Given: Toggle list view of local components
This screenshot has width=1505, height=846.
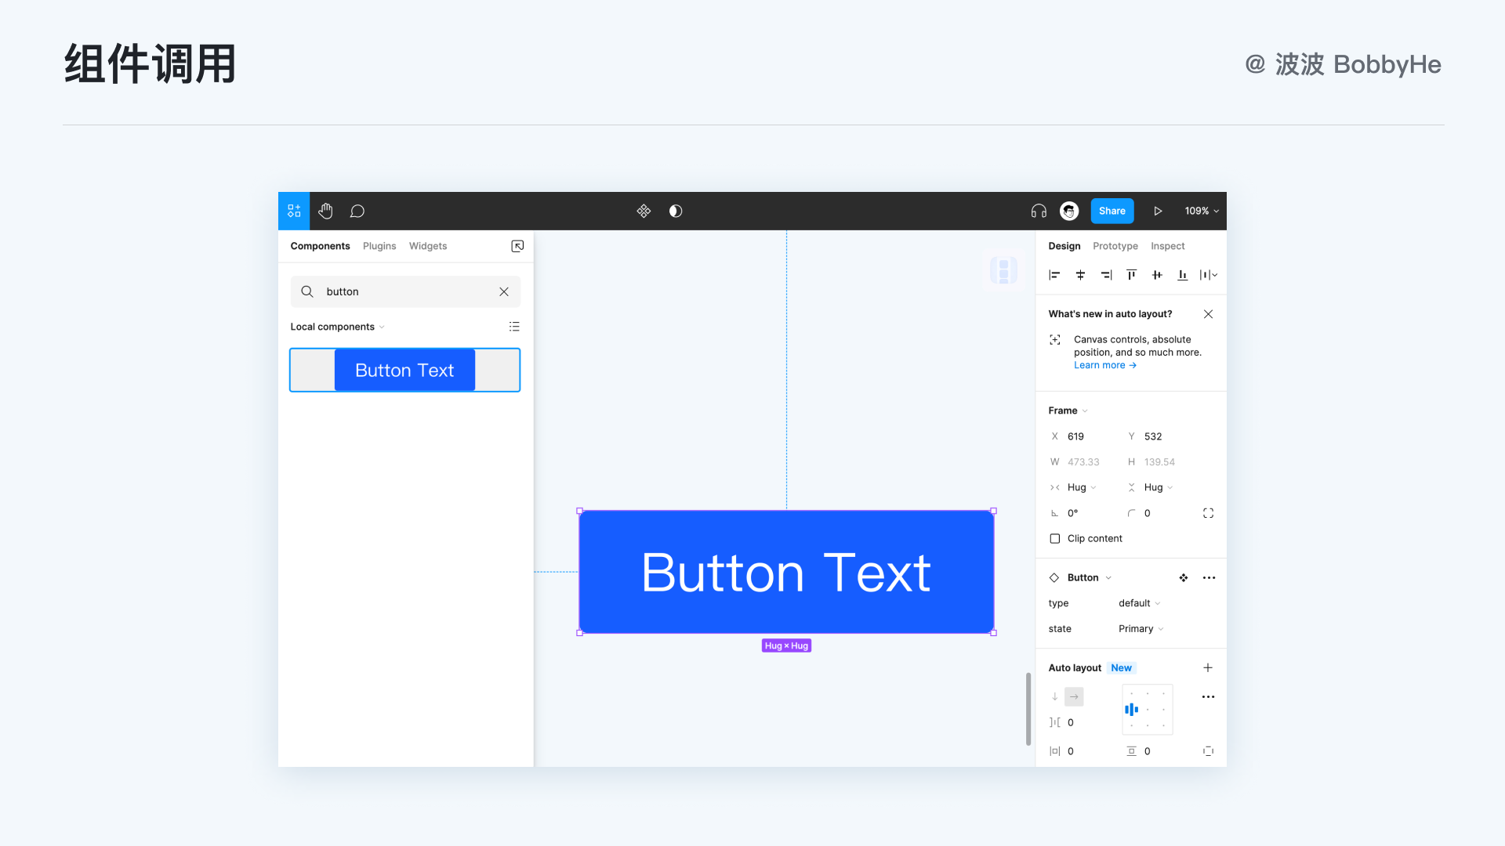Looking at the screenshot, I should [514, 327].
